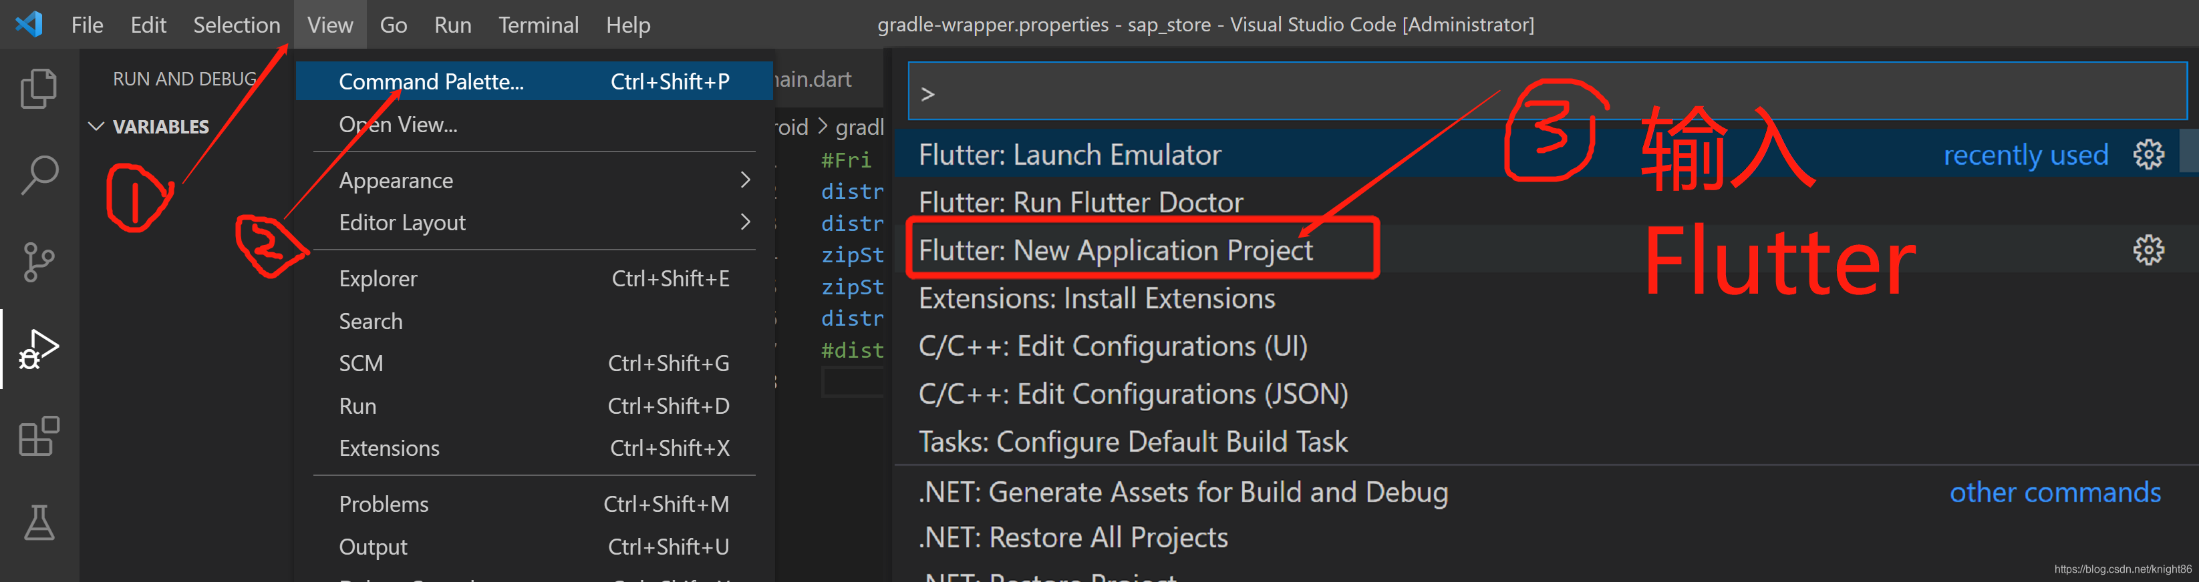
Task: Choose Open View... menu entry
Action: coord(535,124)
